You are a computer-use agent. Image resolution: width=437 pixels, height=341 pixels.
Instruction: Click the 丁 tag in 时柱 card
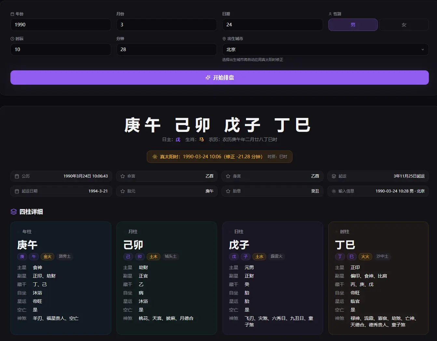[x=340, y=257]
